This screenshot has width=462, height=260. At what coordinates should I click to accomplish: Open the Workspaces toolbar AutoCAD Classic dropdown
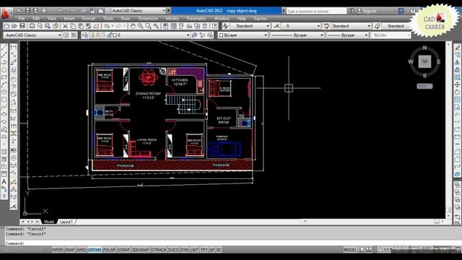pyautogui.click(x=32, y=35)
